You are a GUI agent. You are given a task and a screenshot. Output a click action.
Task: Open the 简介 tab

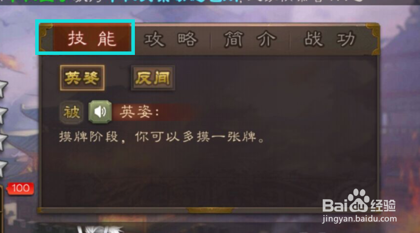249,39
